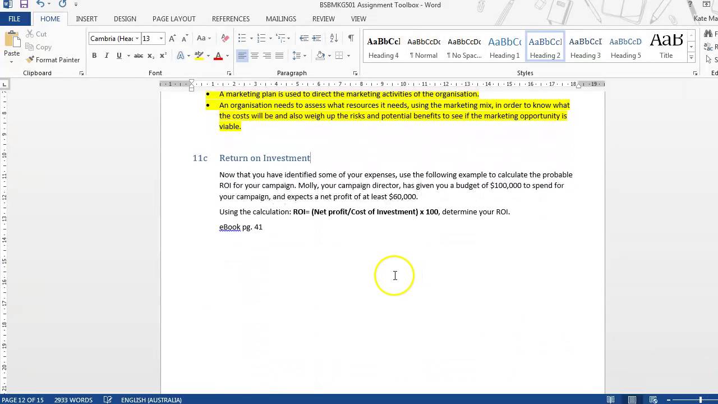Click the Sort icon in Paragraph group
This screenshot has width=718, height=404.
coord(334,39)
